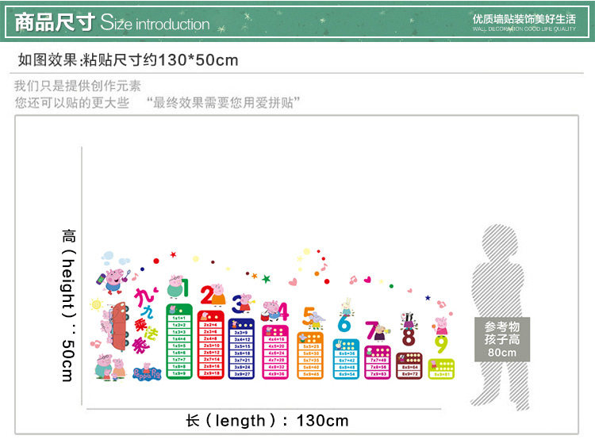This screenshot has width=595, height=443.
Task: Click the large light blue number 6
Action: (x=344, y=323)
